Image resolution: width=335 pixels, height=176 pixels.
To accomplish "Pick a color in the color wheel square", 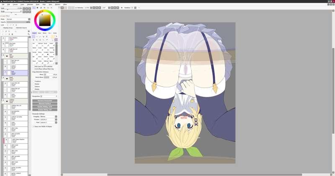I will pos(45,20).
